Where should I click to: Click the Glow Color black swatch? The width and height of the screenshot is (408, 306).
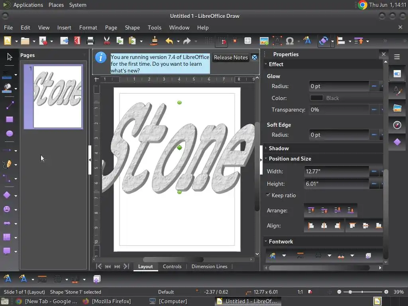[x=317, y=98]
